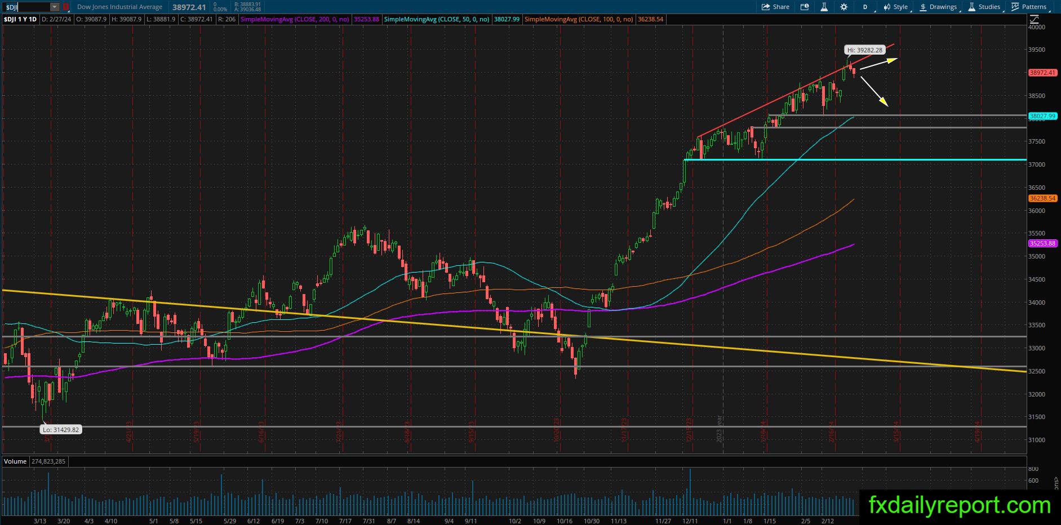Click the 2/12 date on the time axis
Image resolution: width=1061 pixels, height=525 pixels.
click(827, 521)
